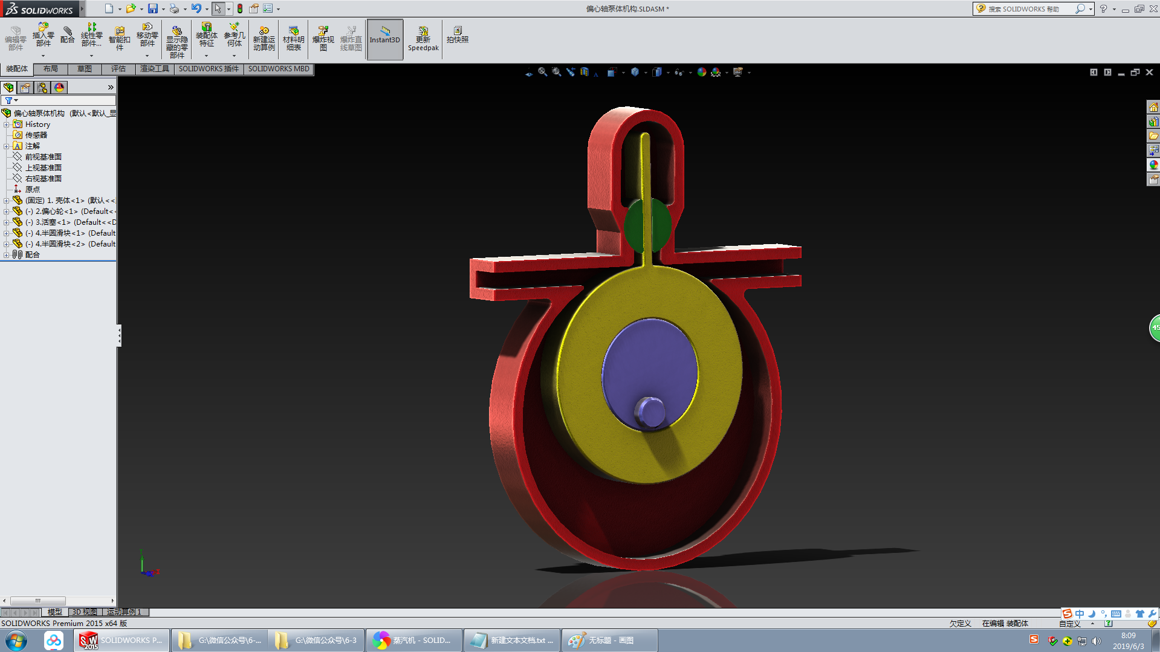
Task: Toggle the Instant3D button
Action: pos(385,39)
